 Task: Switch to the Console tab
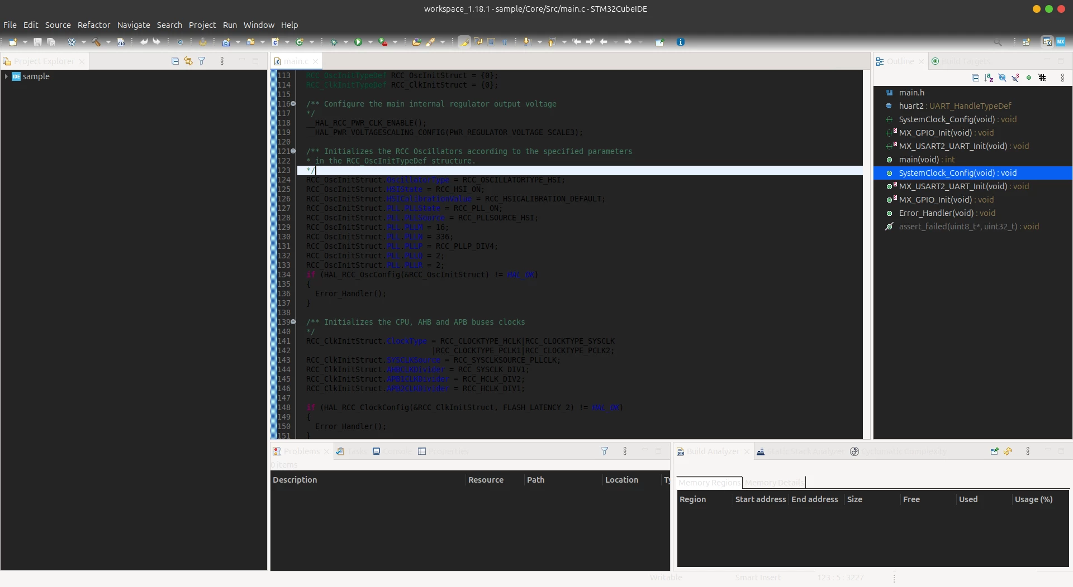(x=392, y=451)
